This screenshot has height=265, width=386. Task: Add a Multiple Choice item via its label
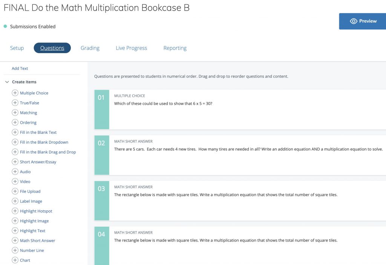[x=34, y=93]
